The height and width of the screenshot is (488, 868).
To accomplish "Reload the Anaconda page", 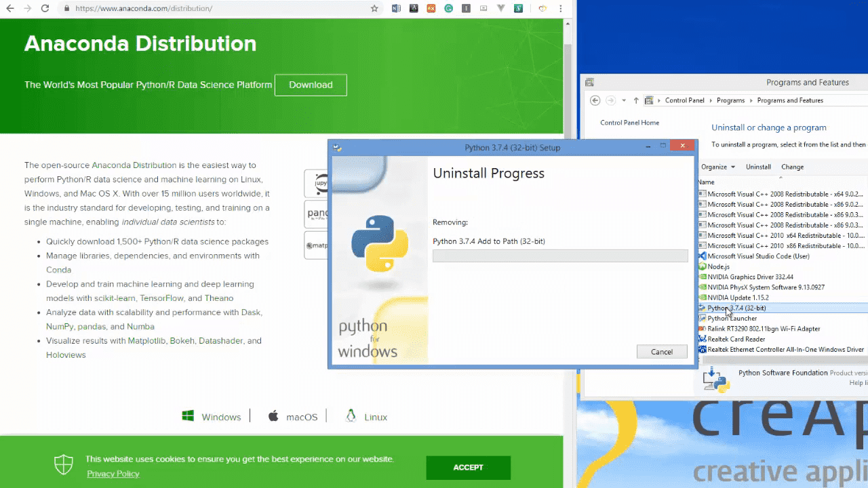I will (x=45, y=9).
